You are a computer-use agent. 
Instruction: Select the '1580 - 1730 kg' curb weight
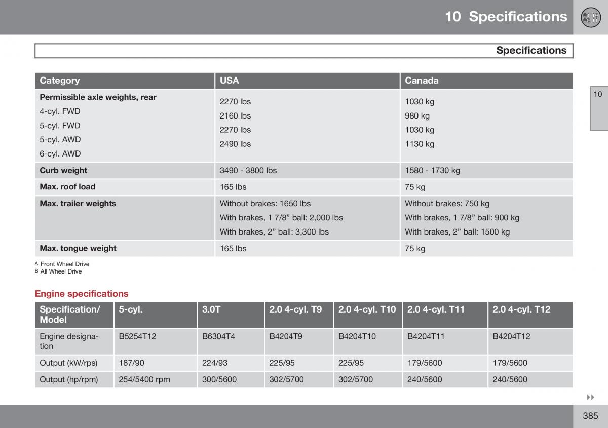coord(432,171)
